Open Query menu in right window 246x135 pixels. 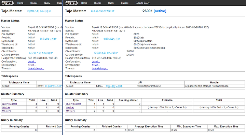click(111, 3)
